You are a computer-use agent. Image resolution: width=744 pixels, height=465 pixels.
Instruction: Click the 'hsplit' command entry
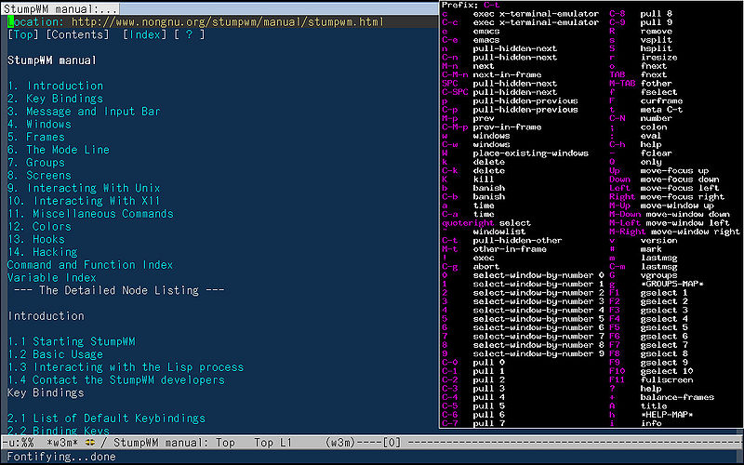657,48
